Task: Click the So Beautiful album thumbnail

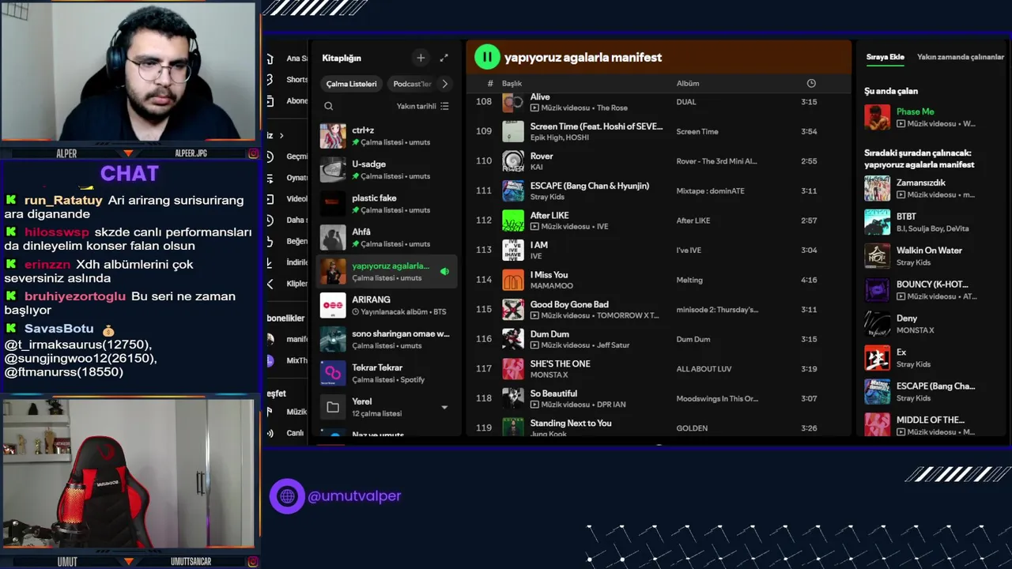Action: coord(513,398)
